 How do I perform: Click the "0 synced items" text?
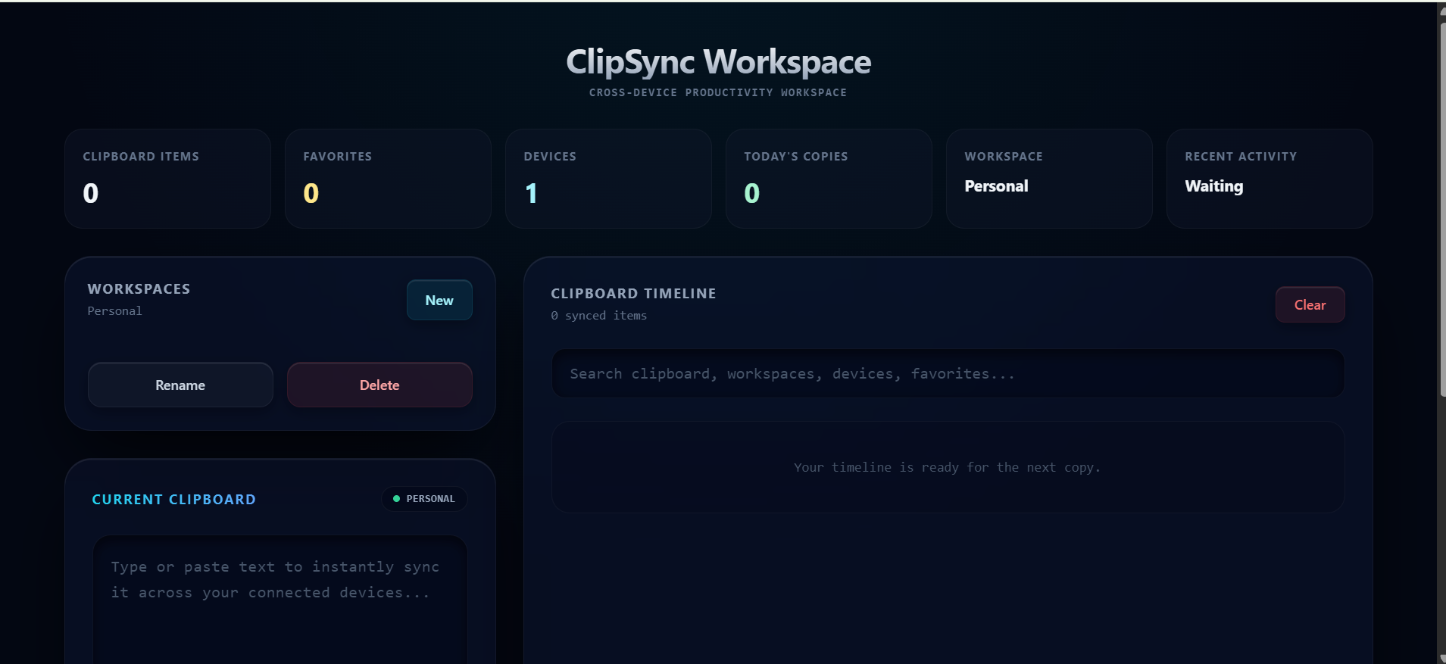pos(598,316)
